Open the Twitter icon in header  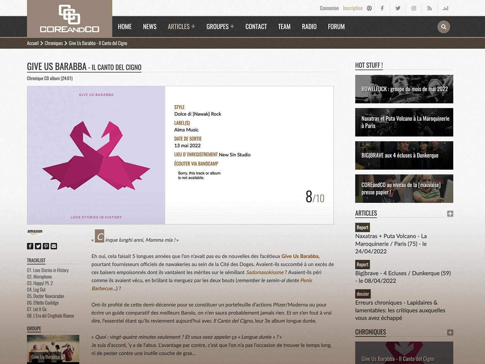(398, 8)
